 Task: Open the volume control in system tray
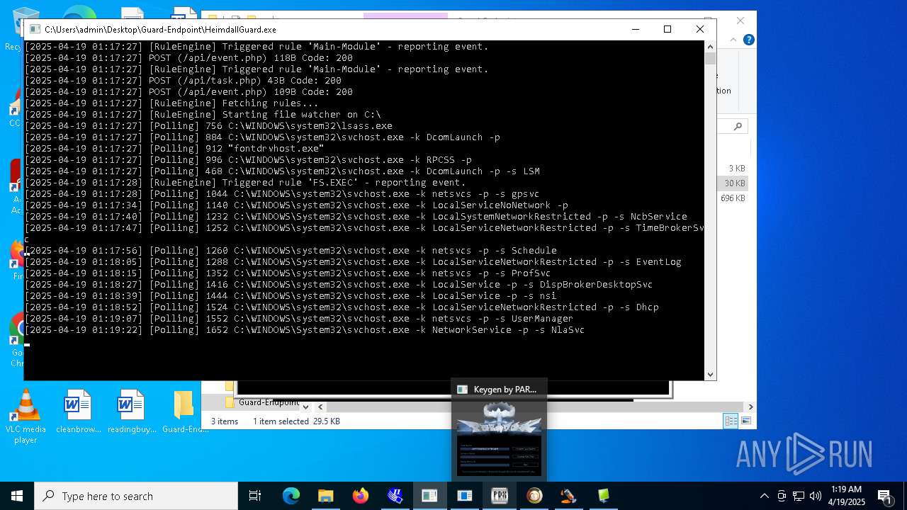(816, 496)
